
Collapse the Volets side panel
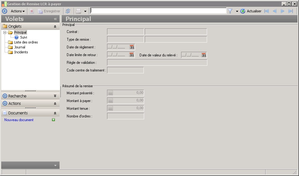click(55, 19)
